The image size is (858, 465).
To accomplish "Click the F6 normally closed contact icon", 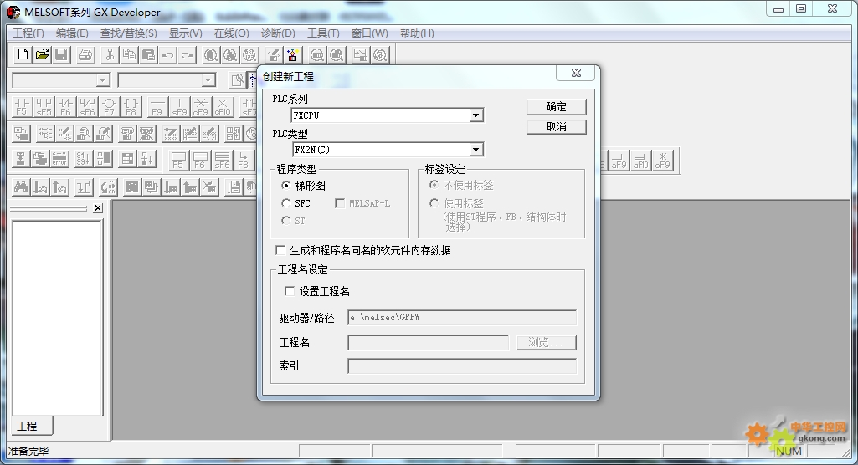I will [65, 107].
